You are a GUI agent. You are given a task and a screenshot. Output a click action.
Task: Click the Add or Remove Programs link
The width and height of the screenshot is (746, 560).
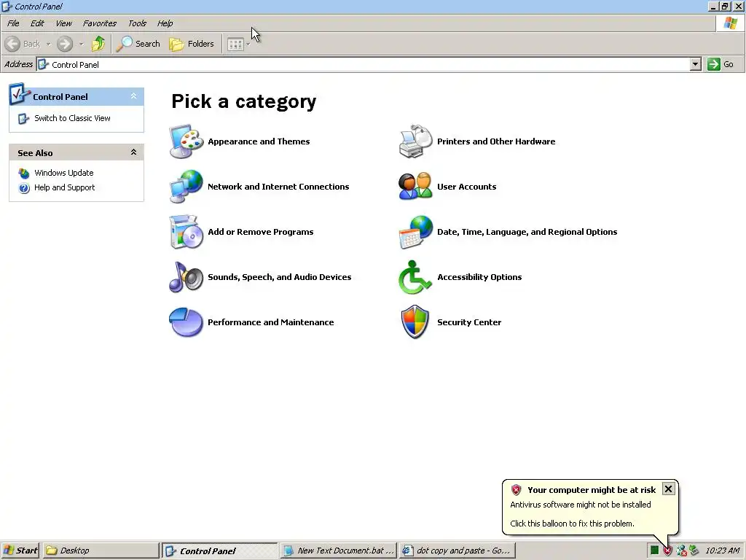click(x=261, y=232)
